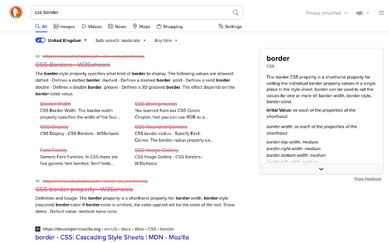Click the second result's w3schools URL

point(95,181)
